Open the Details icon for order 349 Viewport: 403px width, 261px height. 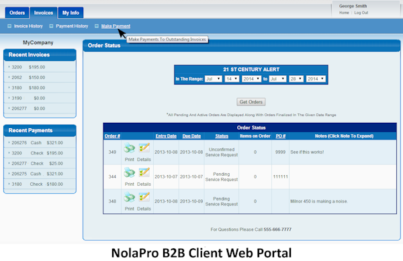click(x=144, y=148)
